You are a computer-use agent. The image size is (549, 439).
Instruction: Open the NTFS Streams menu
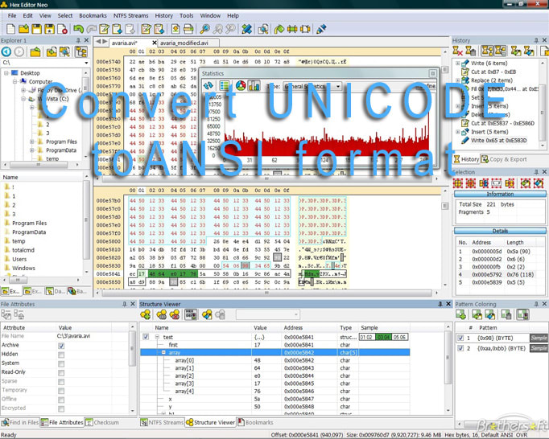[x=130, y=16]
